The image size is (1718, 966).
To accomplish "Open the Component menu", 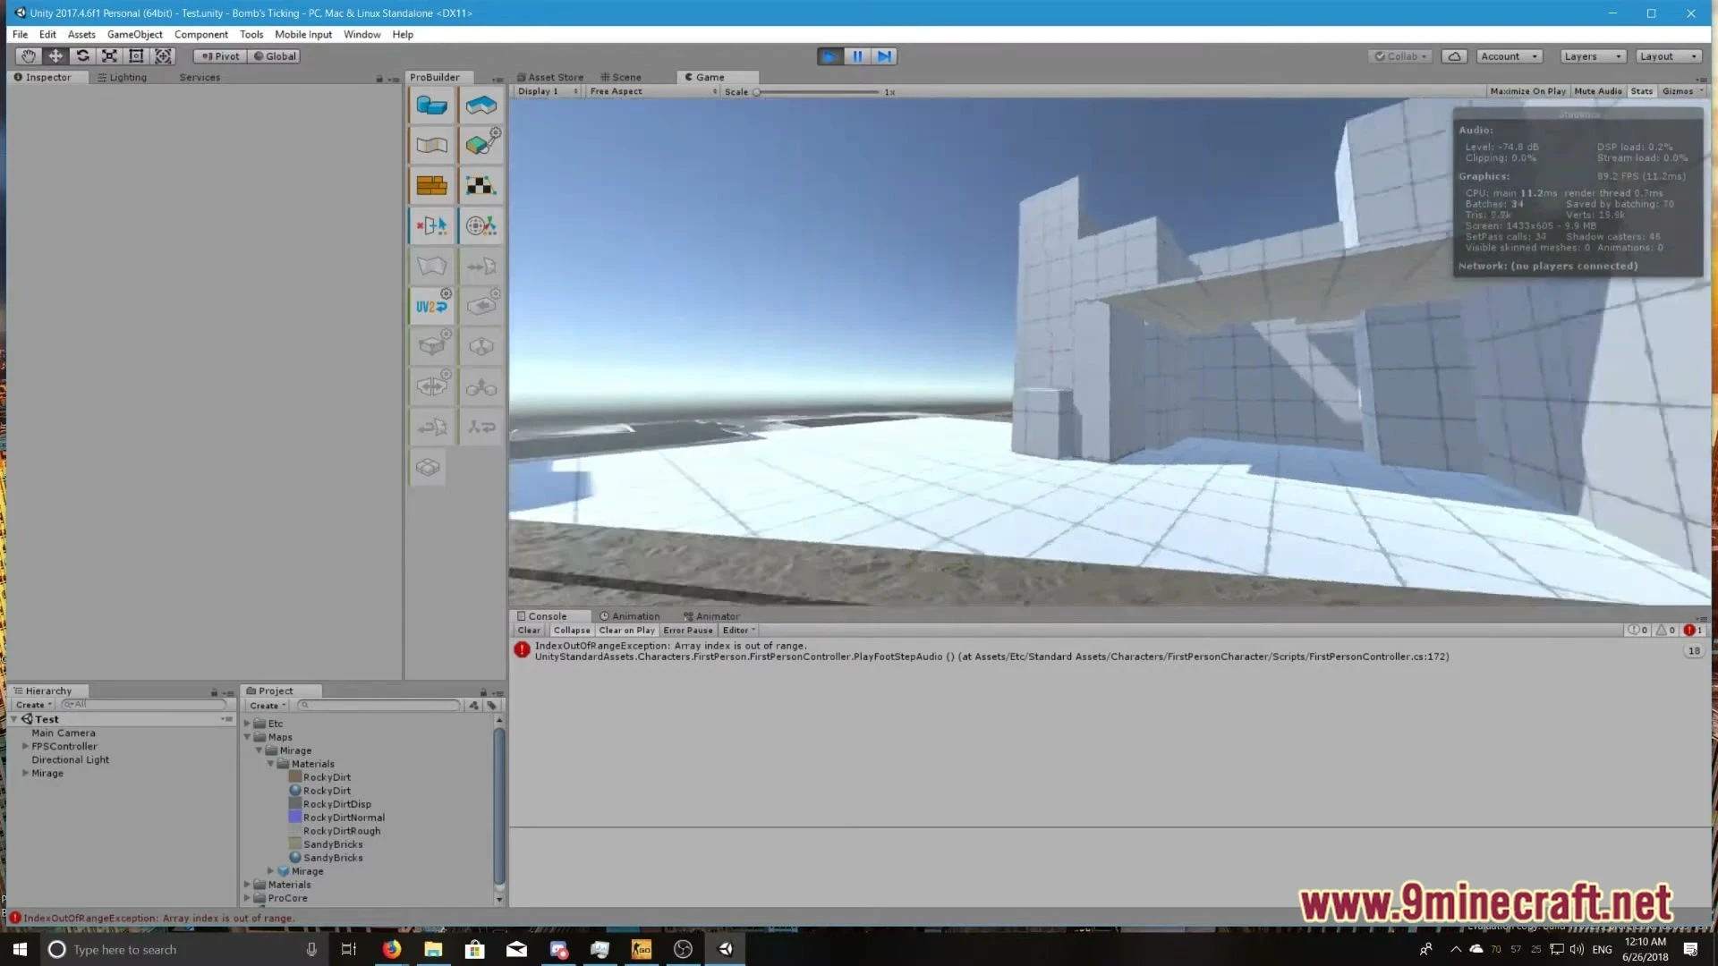I will [x=200, y=34].
